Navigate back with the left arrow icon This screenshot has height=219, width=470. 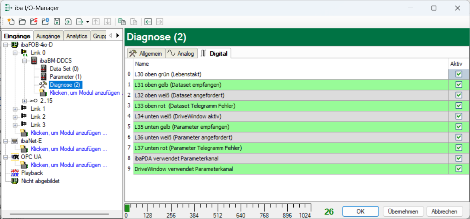[x=148, y=22]
